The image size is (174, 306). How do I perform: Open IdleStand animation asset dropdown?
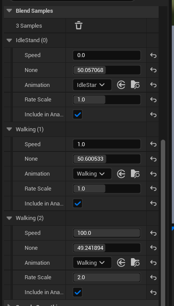tap(92, 85)
